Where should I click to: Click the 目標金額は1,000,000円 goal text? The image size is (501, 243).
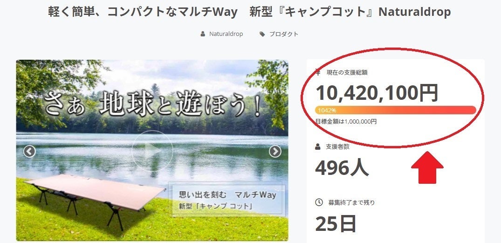[346, 121]
